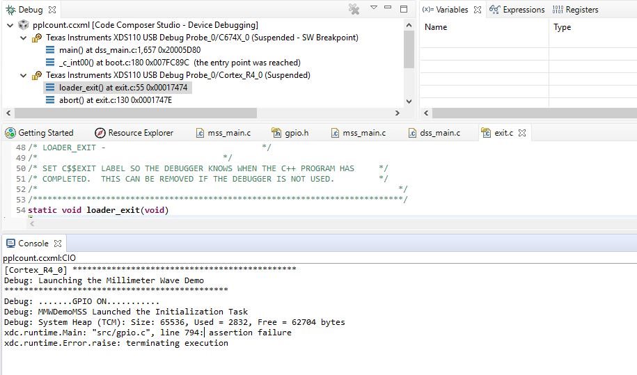Open the Getting Started tab
Viewport: 637px width, 375px height.
pos(46,133)
